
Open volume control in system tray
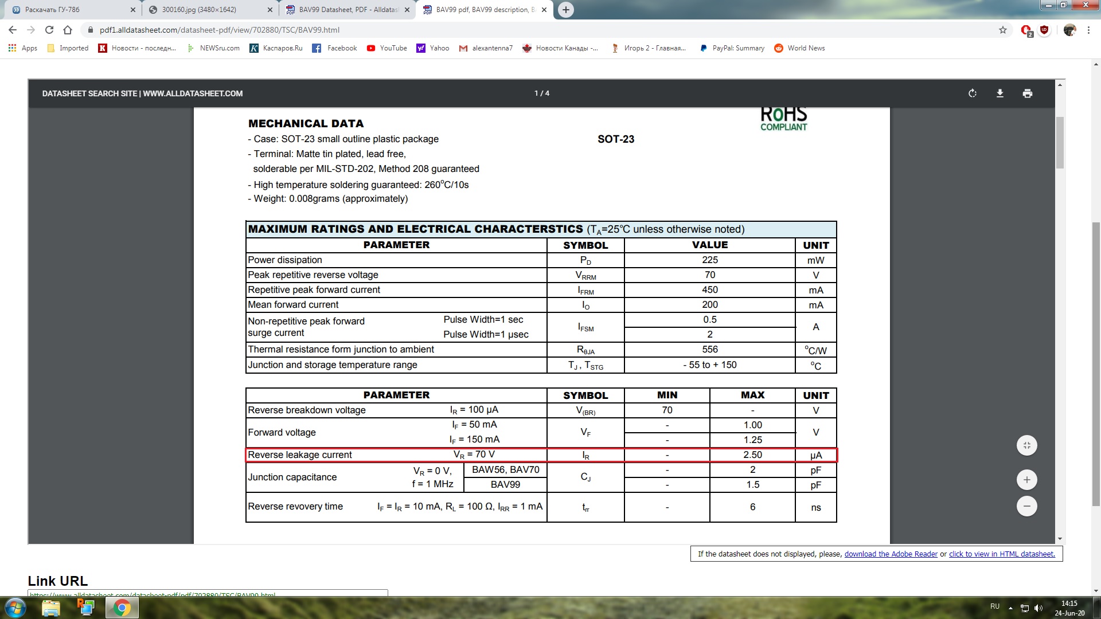tap(1038, 608)
